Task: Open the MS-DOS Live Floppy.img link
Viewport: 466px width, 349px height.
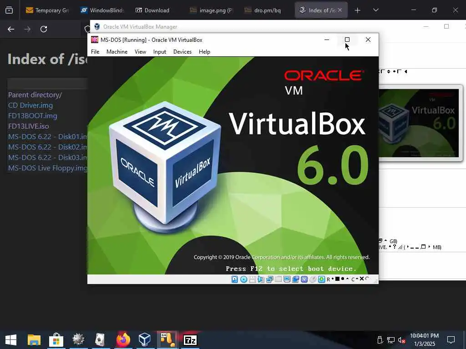Action: tap(47, 168)
